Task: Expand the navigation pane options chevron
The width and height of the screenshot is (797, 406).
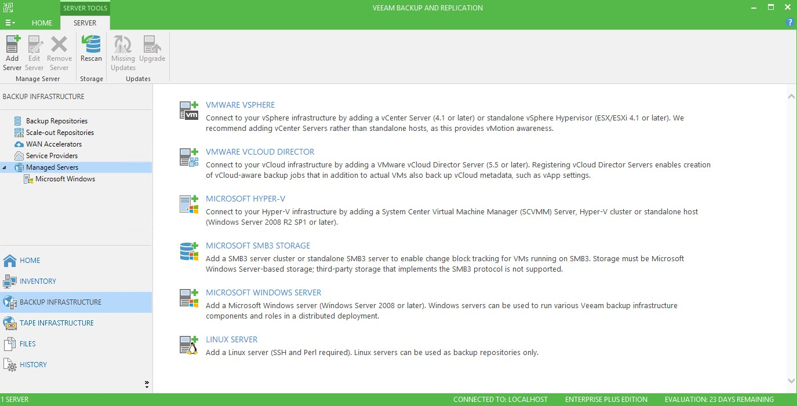Action: pyautogui.click(x=147, y=383)
